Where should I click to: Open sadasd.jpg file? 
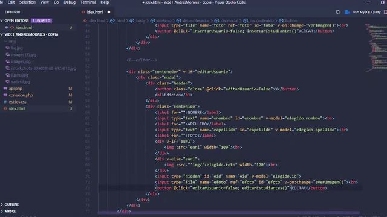[21, 82]
